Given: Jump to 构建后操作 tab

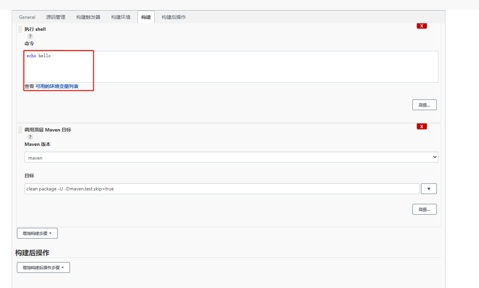Looking at the screenshot, I should point(174,17).
